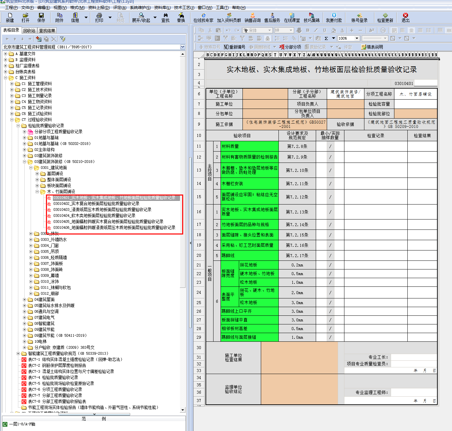Click the insert plus icon in format toolbar
Screen dimensions: 452x431
tap(352, 30)
